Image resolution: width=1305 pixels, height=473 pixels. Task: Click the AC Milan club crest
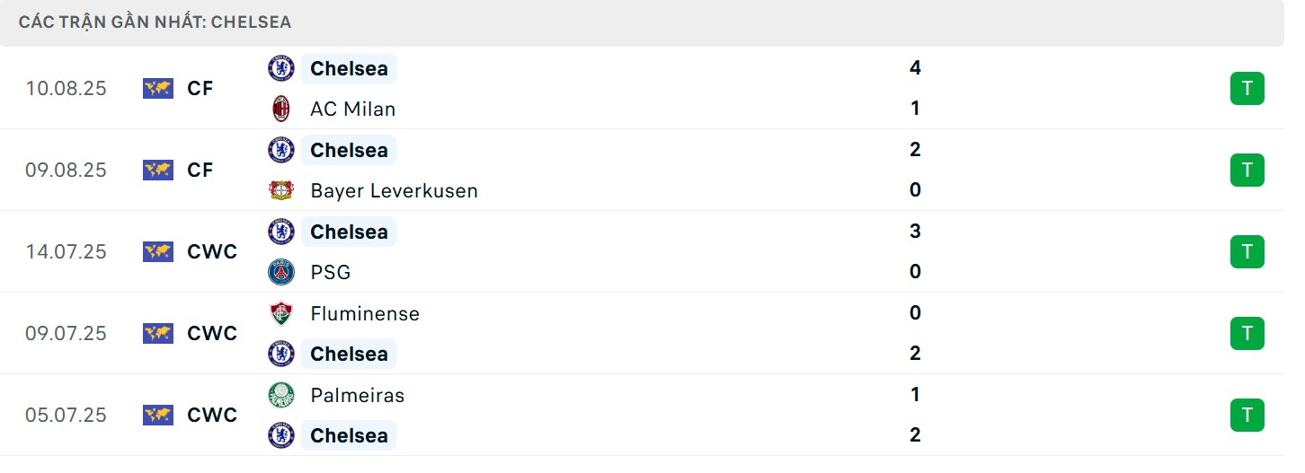tap(281, 109)
